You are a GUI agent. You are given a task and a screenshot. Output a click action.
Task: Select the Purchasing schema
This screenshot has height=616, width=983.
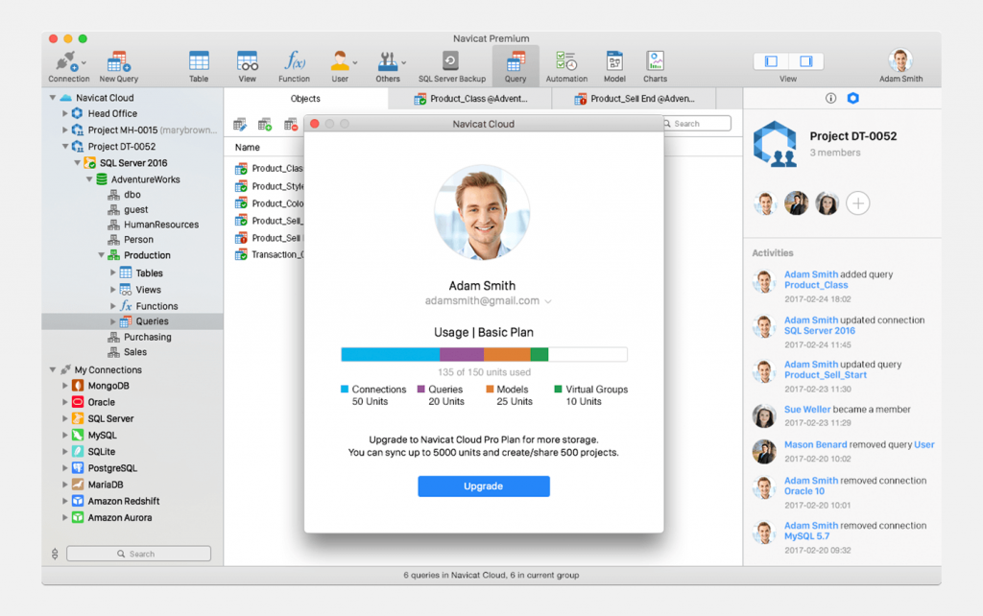147,337
